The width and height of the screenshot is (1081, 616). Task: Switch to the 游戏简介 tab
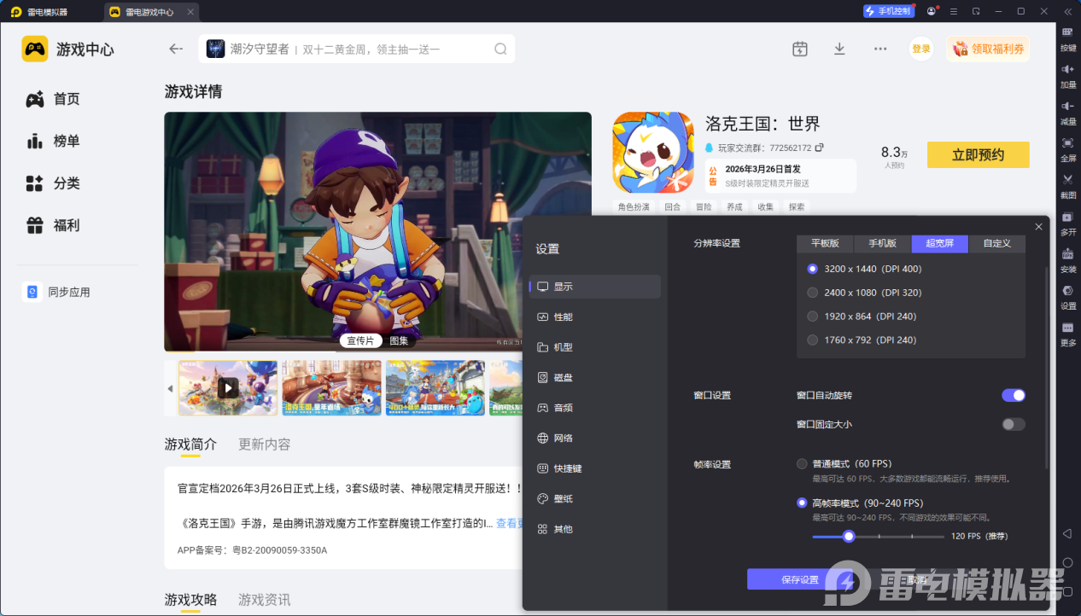tap(190, 445)
